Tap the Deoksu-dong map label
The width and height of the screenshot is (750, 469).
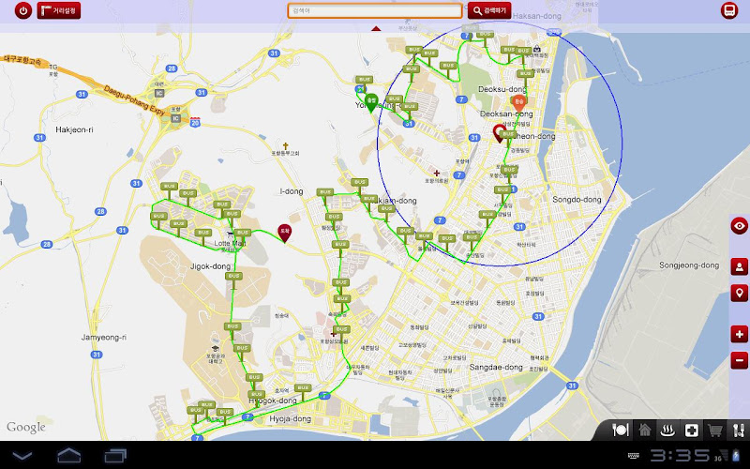coord(502,89)
